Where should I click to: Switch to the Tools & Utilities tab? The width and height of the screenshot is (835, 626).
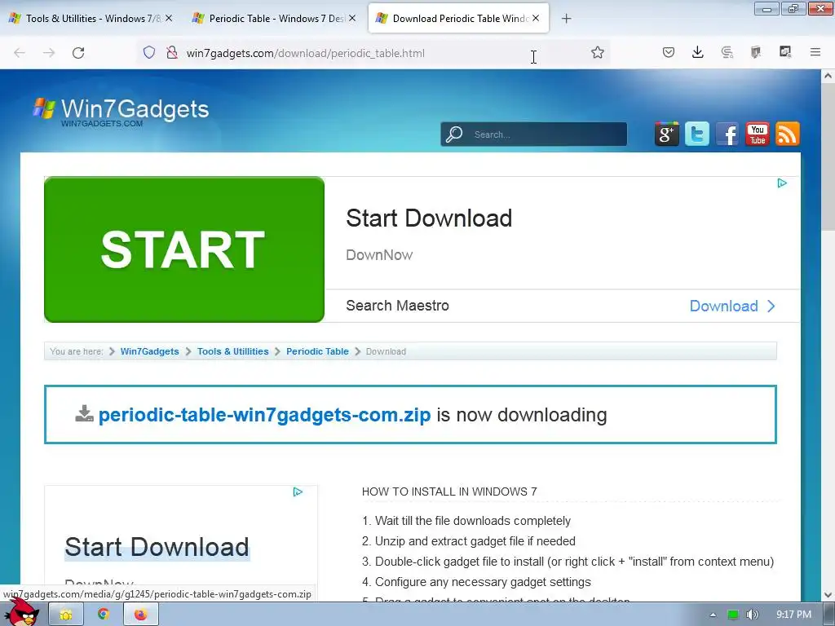pos(91,18)
